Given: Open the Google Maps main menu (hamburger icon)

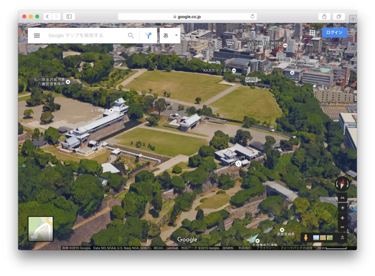Looking at the screenshot, I should pos(36,36).
